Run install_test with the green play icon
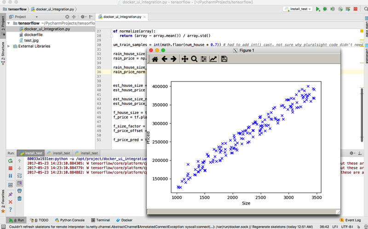368x229 pixels. coord(318,9)
